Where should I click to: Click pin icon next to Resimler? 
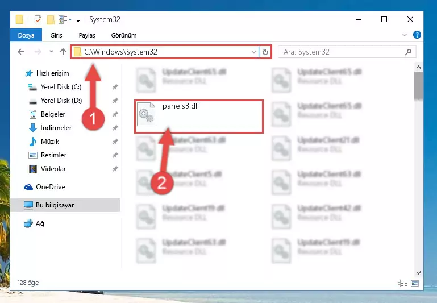pyautogui.click(x=115, y=156)
